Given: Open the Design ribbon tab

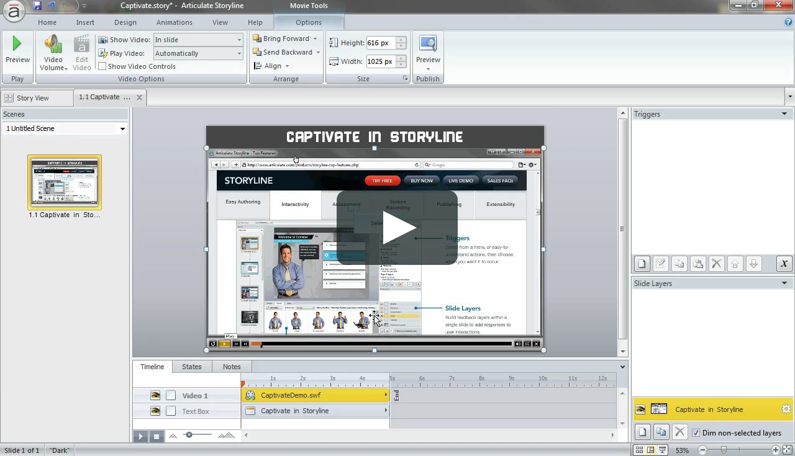Looking at the screenshot, I should (x=125, y=22).
